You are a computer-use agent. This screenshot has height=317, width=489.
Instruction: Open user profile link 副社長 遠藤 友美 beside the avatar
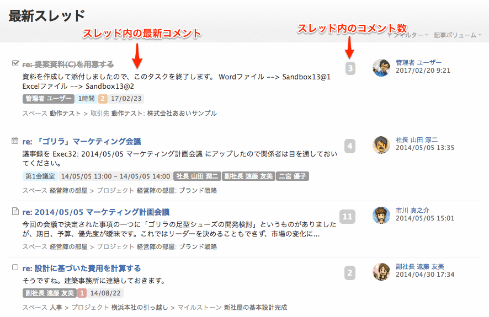coord(420,266)
